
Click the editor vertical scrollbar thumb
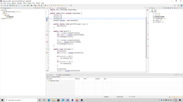point(146,37)
